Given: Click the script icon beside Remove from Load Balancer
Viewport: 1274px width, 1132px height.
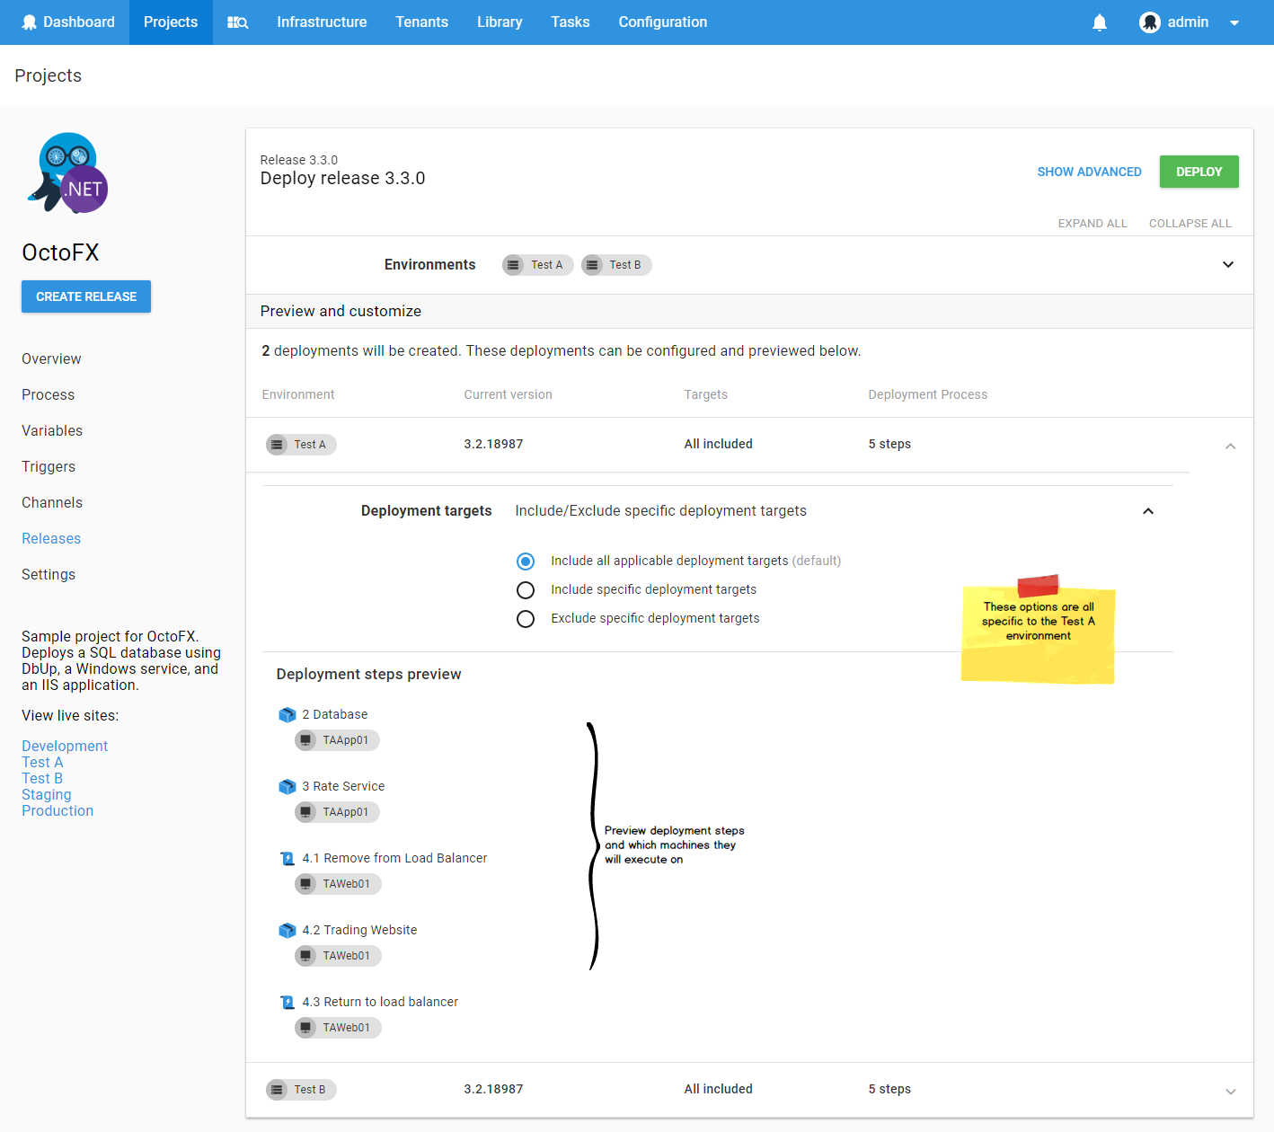Looking at the screenshot, I should (x=288, y=858).
